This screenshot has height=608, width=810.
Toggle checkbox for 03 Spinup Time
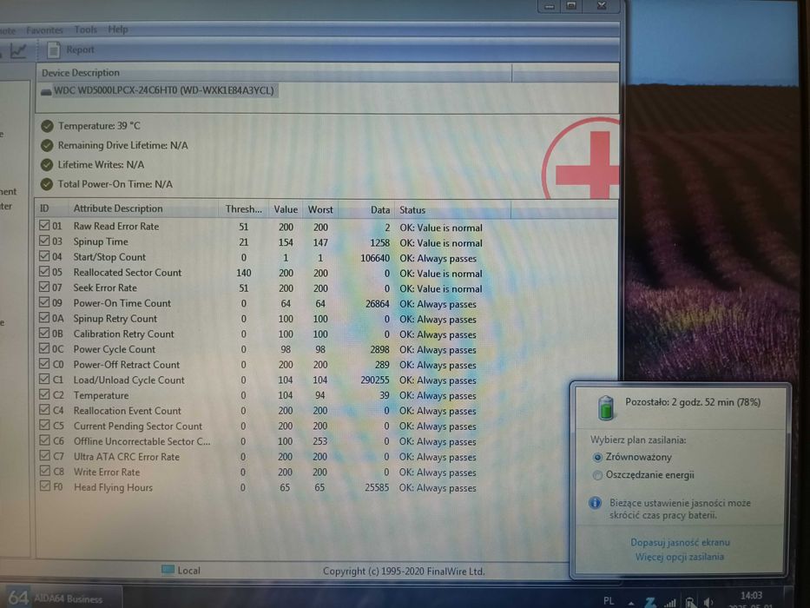pos(44,241)
